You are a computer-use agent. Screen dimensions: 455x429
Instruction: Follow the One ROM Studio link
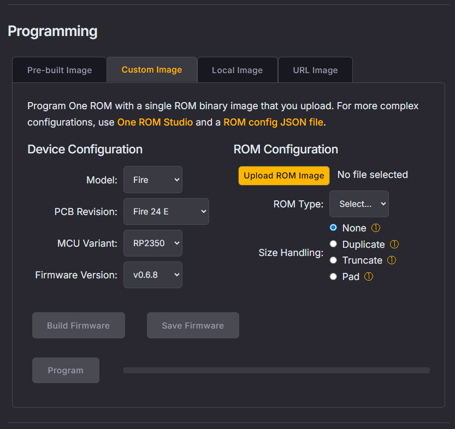(155, 122)
